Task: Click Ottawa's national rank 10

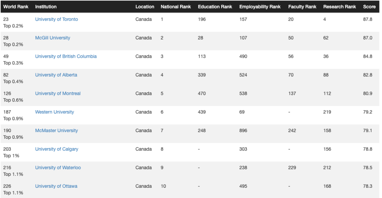Action: (163, 186)
